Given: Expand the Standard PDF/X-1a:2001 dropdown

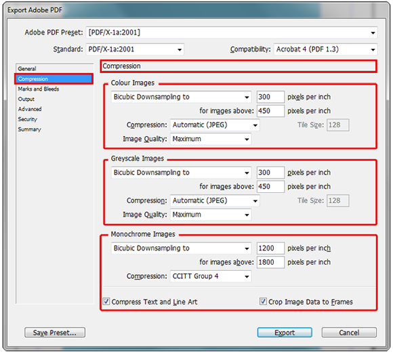Looking at the screenshot, I should coord(135,49).
